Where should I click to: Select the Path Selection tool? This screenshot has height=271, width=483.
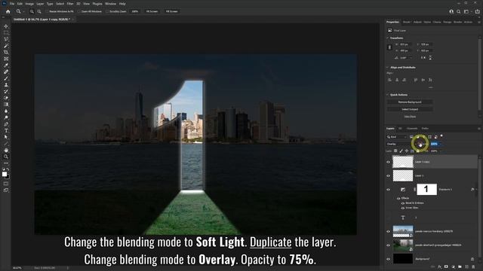click(x=6, y=137)
